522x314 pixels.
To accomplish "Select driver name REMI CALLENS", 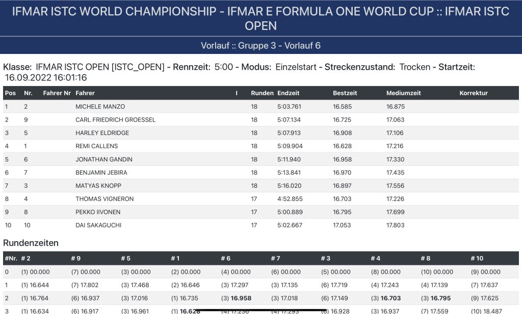I will [96, 146].
